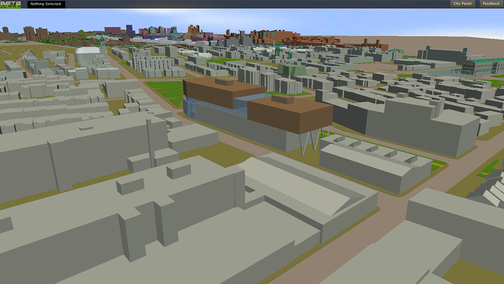Image resolution: width=504 pixels, height=284 pixels.
Task: Click the teal-roofed columned building at far right
Action: (x=483, y=66)
